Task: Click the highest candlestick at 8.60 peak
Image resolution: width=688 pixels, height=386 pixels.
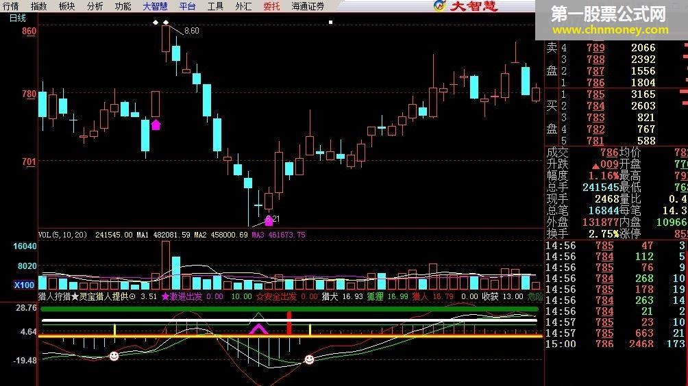Action: point(165,39)
